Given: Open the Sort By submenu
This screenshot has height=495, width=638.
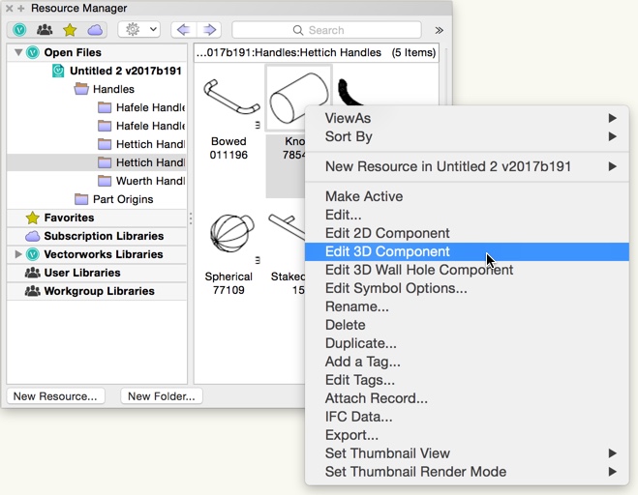Looking at the screenshot, I should coord(467,136).
